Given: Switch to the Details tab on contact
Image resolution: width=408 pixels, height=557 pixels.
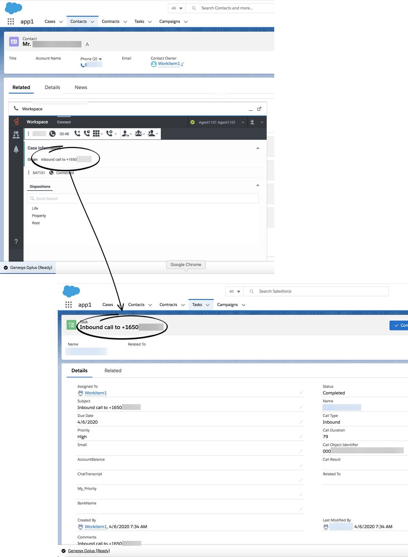Looking at the screenshot, I should [x=52, y=87].
